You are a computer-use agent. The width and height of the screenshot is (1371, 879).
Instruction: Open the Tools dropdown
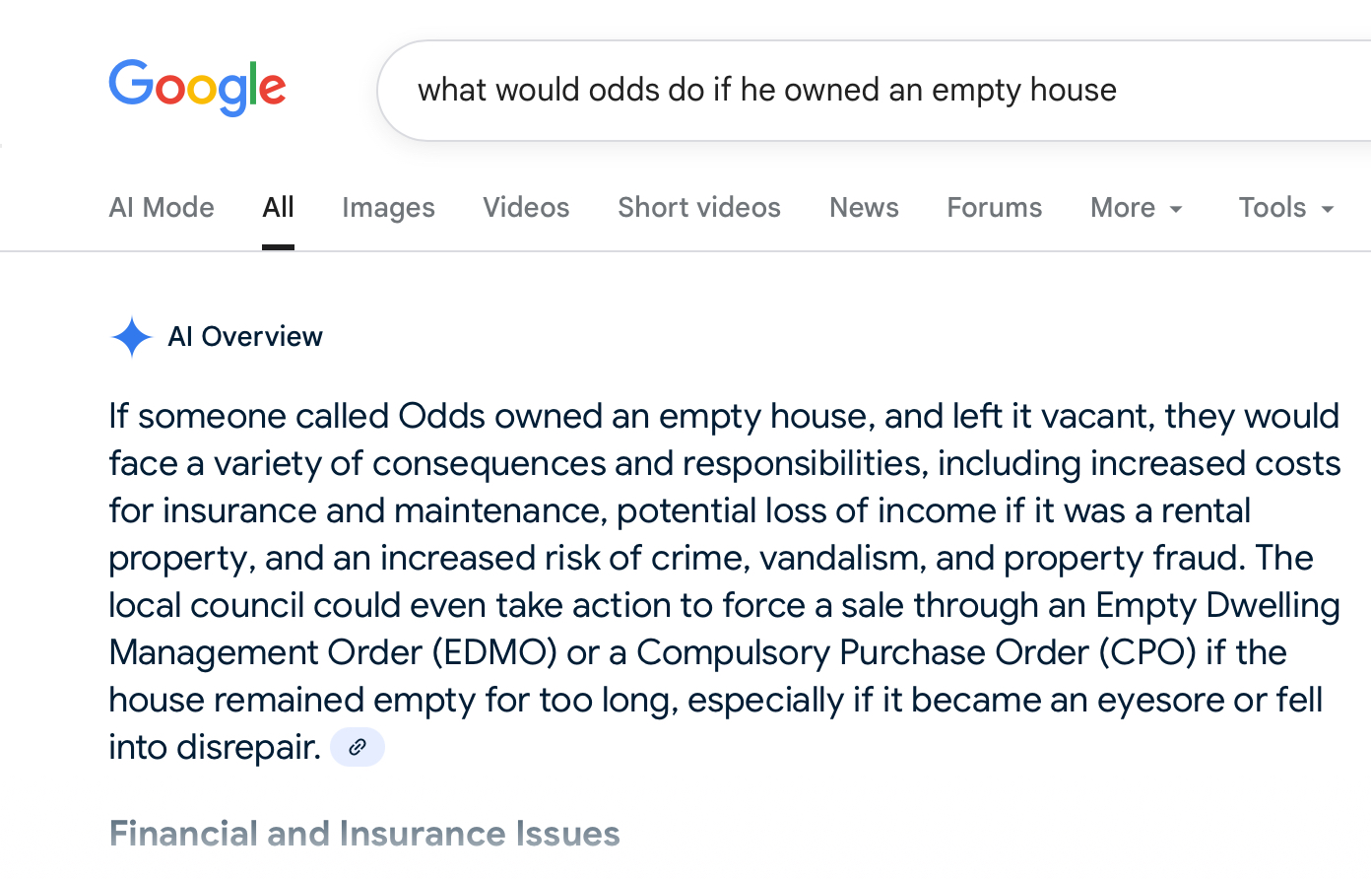(x=1285, y=208)
